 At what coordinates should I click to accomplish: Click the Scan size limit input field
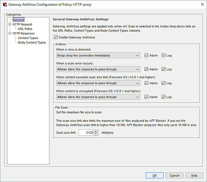pos(86,132)
